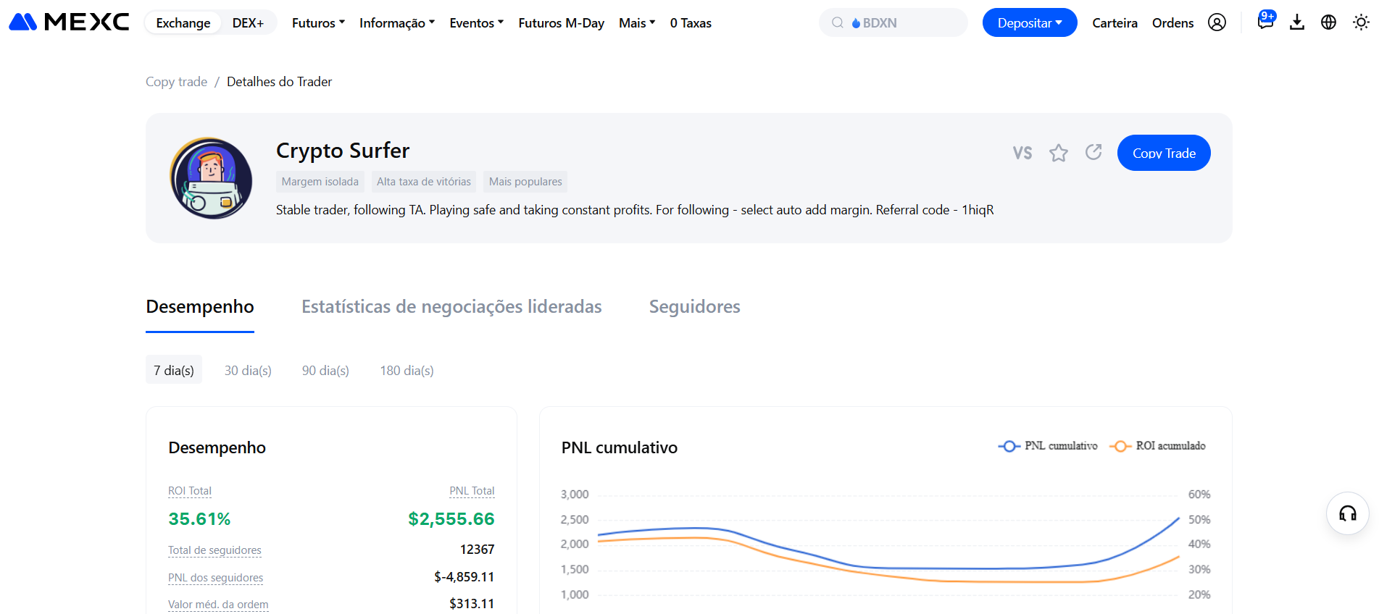Click Crypto Surfer astronaut avatar
The height and width of the screenshot is (614, 1379).
[211, 178]
